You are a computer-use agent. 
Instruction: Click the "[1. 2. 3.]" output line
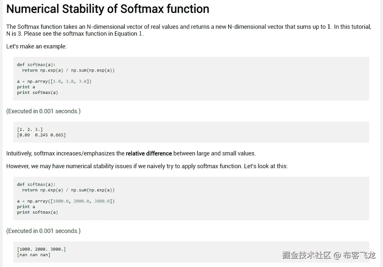click(30, 129)
